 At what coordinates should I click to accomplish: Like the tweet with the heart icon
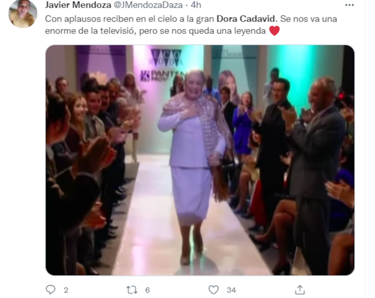tap(213, 290)
